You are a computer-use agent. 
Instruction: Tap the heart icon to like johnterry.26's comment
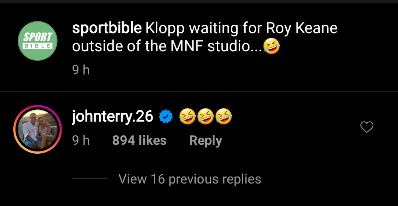(x=366, y=127)
